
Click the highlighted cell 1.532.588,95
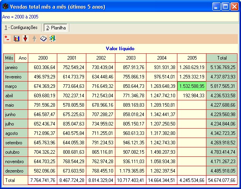[x=192, y=86]
